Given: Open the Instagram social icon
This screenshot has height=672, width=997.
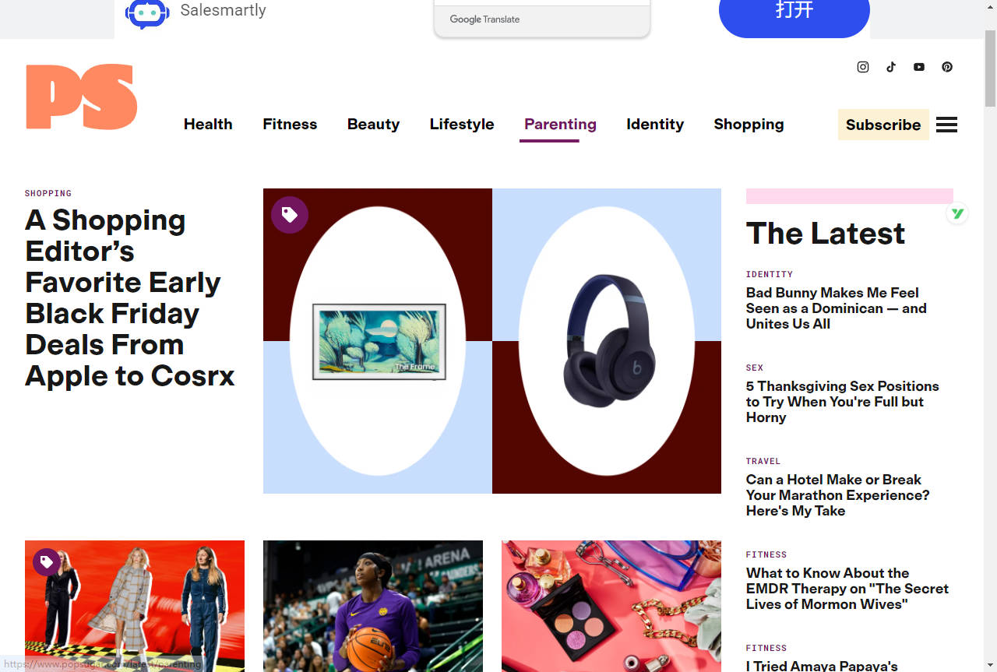Looking at the screenshot, I should (x=863, y=67).
